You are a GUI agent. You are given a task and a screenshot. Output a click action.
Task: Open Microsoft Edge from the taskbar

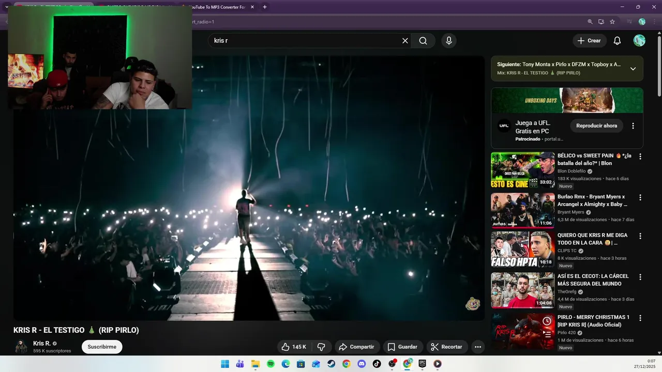point(285,364)
